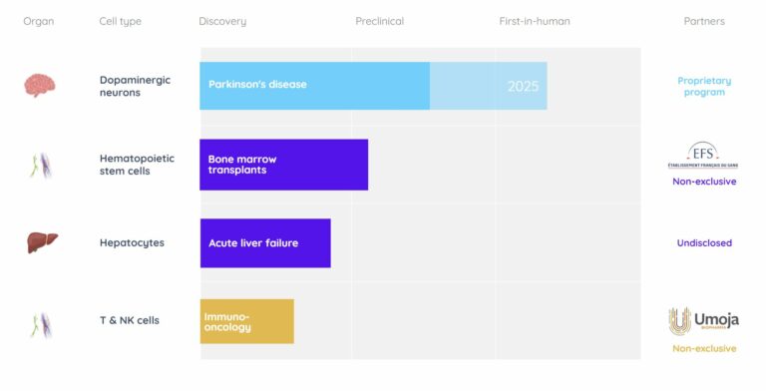Click the 2025 milestone segment
Viewport: 766px width, 391px height.
[x=489, y=86]
